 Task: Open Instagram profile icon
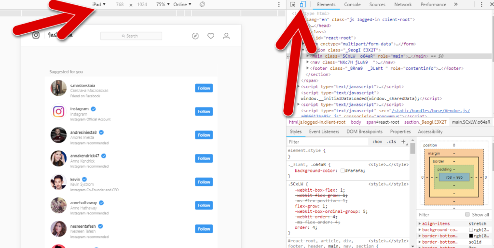point(226,36)
